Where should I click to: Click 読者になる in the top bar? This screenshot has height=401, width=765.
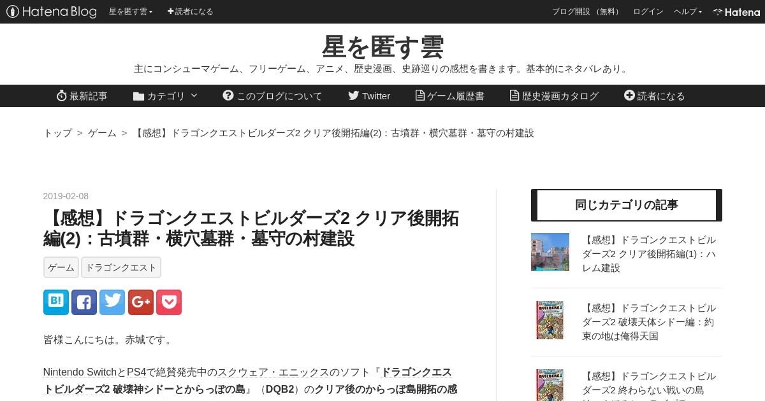[190, 11]
